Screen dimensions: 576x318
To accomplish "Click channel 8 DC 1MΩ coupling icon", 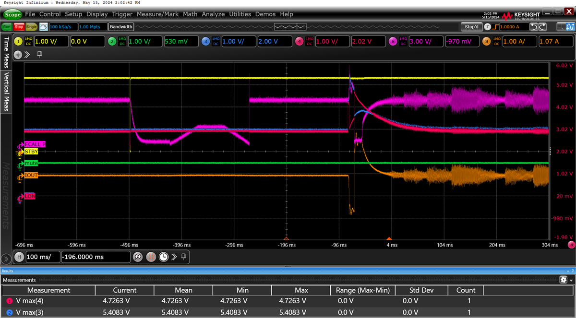I will pos(496,42).
